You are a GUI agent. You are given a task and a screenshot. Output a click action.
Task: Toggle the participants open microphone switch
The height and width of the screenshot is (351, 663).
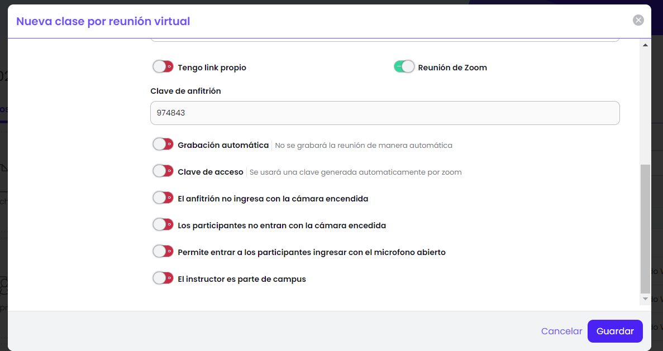[x=163, y=252]
